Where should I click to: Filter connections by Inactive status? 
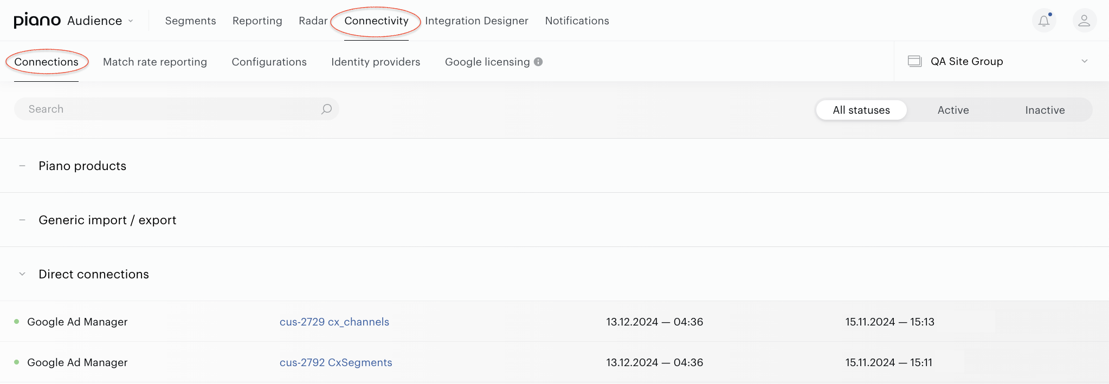pyautogui.click(x=1044, y=110)
